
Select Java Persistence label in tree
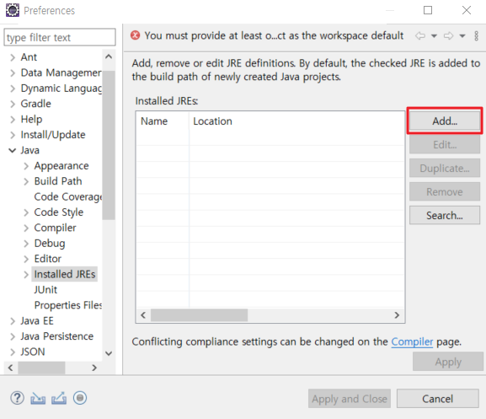(x=56, y=336)
